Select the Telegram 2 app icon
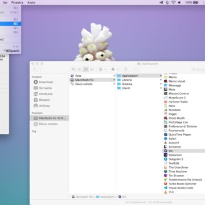This screenshot has width=205, height=205. tap(166, 159)
